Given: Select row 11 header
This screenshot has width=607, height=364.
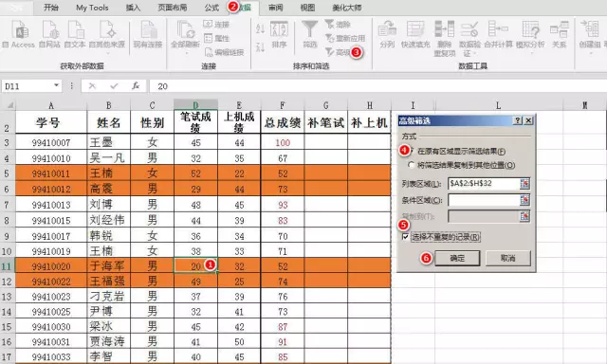Looking at the screenshot, I should point(7,265).
